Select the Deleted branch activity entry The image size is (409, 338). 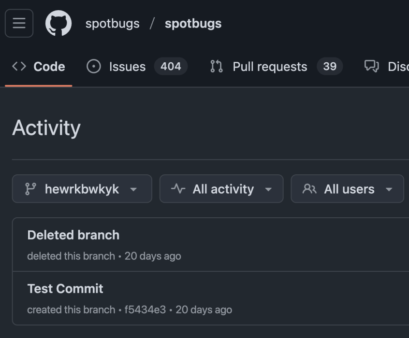(73, 235)
